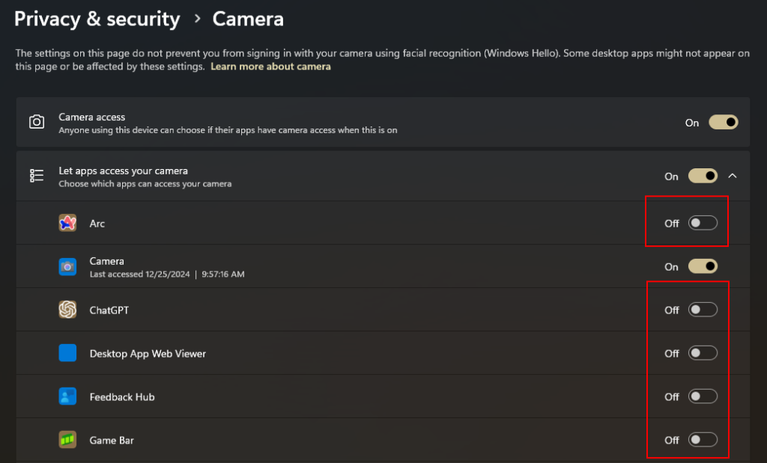This screenshot has width=767, height=463.
Task: Disable Let apps access your camera toggle
Action: (703, 176)
